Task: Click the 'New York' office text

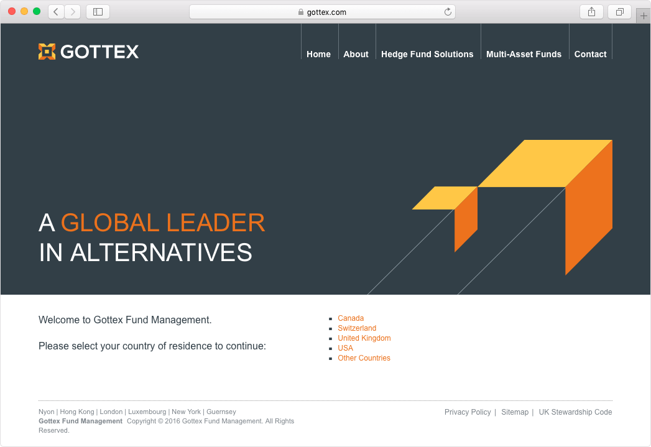Action: (186, 412)
